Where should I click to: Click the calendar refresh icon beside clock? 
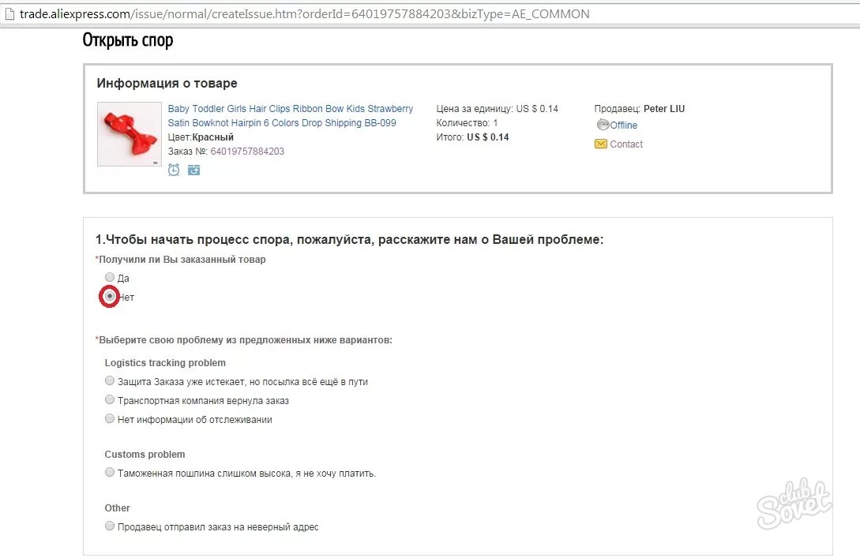coord(193,170)
